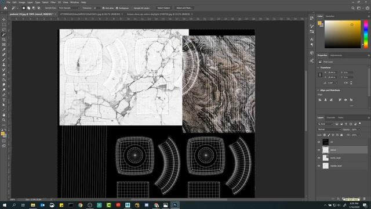Image resolution: width=371 pixels, height=209 pixels.
Task: Select the Dodge tool
Action: tap(3, 89)
